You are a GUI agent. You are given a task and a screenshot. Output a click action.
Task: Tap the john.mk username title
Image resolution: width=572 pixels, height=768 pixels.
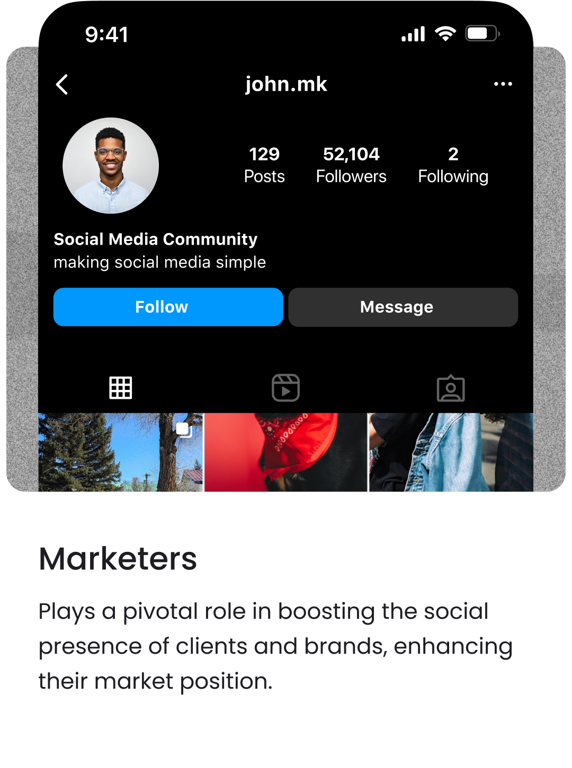tap(286, 84)
